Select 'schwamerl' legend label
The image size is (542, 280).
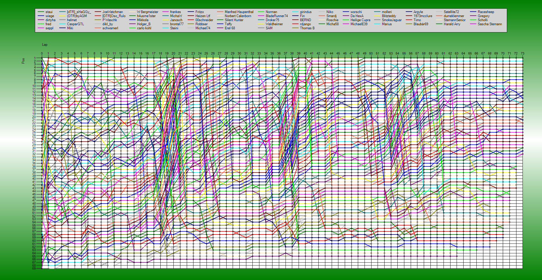coord(110,28)
